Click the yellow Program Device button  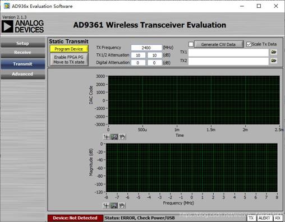(69, 49)
